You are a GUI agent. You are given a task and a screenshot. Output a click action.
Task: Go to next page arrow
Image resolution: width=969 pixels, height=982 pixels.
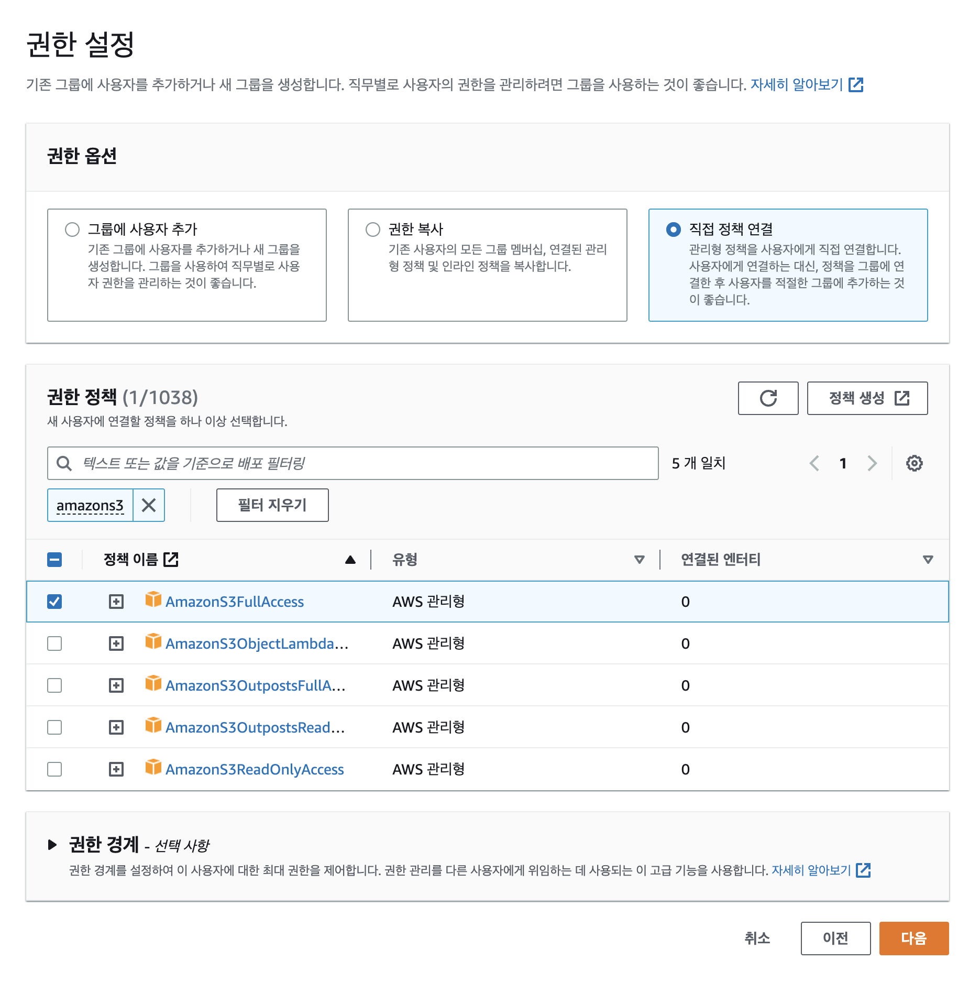pyautogui.click(x=872, y=463)
